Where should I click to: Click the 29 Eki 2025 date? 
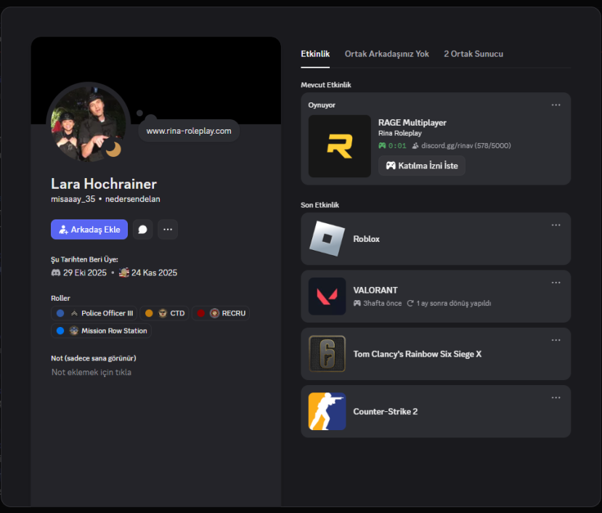(85, 272)
